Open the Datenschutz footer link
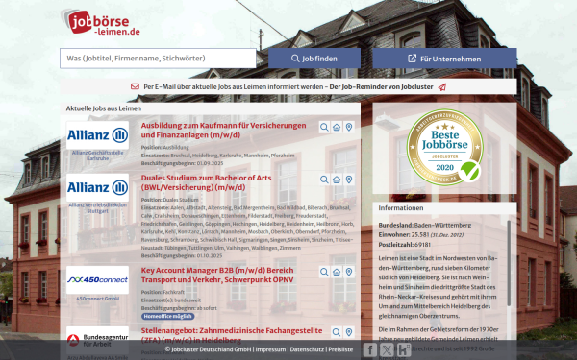 (x=307, y=349)
